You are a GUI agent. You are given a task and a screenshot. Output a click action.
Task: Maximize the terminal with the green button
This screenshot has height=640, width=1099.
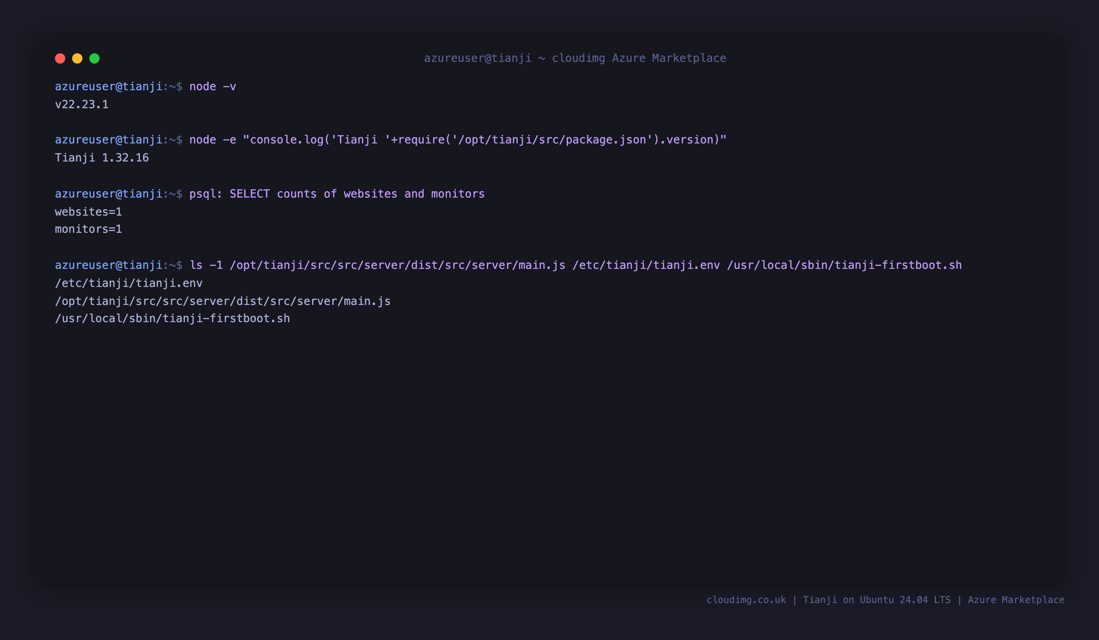pyautogui.click(x=94, y=58)
